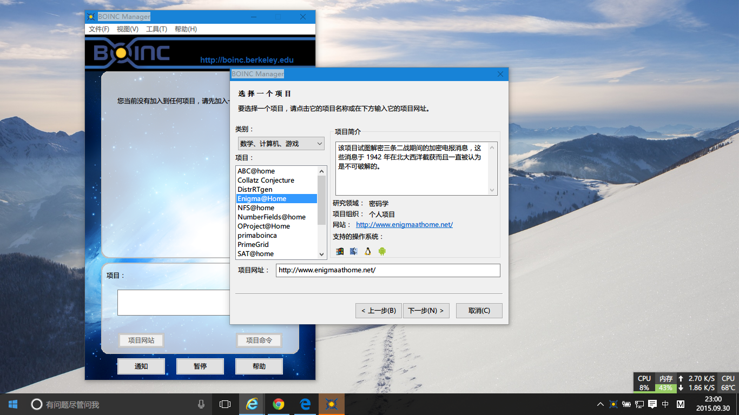Screen dimensions: 739x415
Task: Open Task View on the taskbar
Action: 225,404
